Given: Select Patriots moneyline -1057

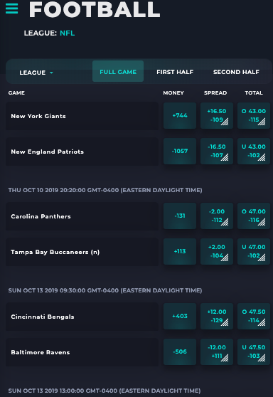Looking at the screenshot, I should [180, 151].
